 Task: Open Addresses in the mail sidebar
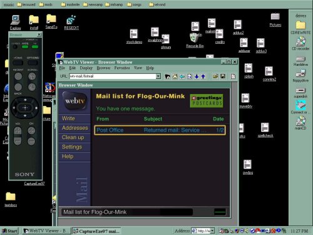[74, 128]
